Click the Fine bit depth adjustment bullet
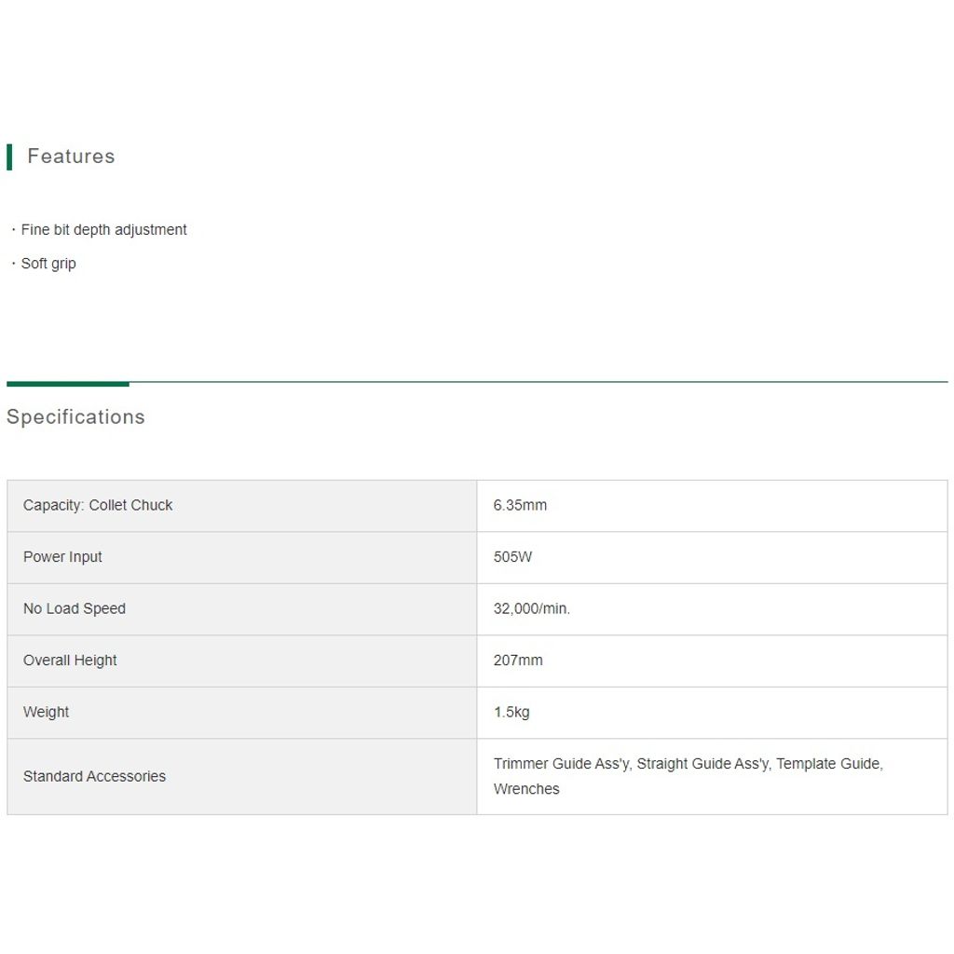The height and width of the screenshot is (954, 954). pyautogui.click(x=103, y=230)
